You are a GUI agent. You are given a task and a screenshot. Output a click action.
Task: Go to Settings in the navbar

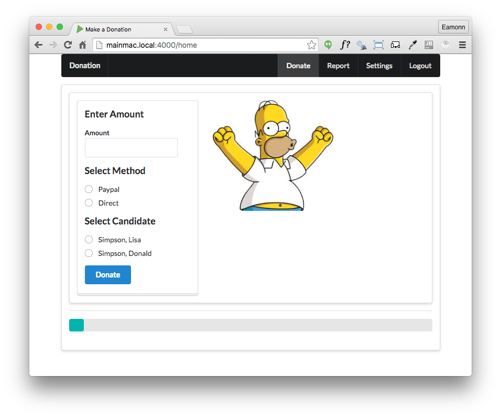(x=379, y=66)
